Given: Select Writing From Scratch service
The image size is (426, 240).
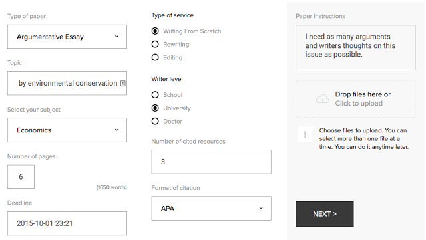Looking at the screenshot, I should pyautogui.click(x=155, y=31).
